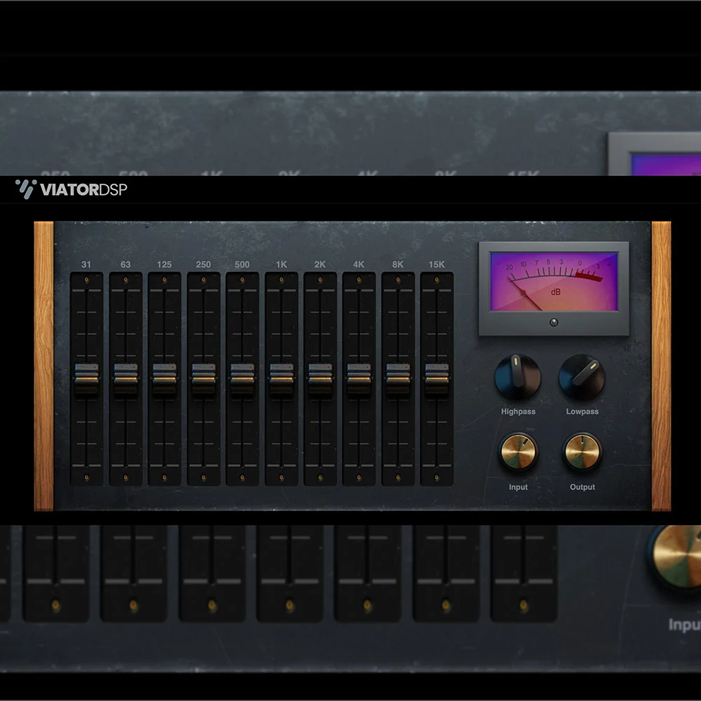Click the VU meter display

click(x=553, y=280)
